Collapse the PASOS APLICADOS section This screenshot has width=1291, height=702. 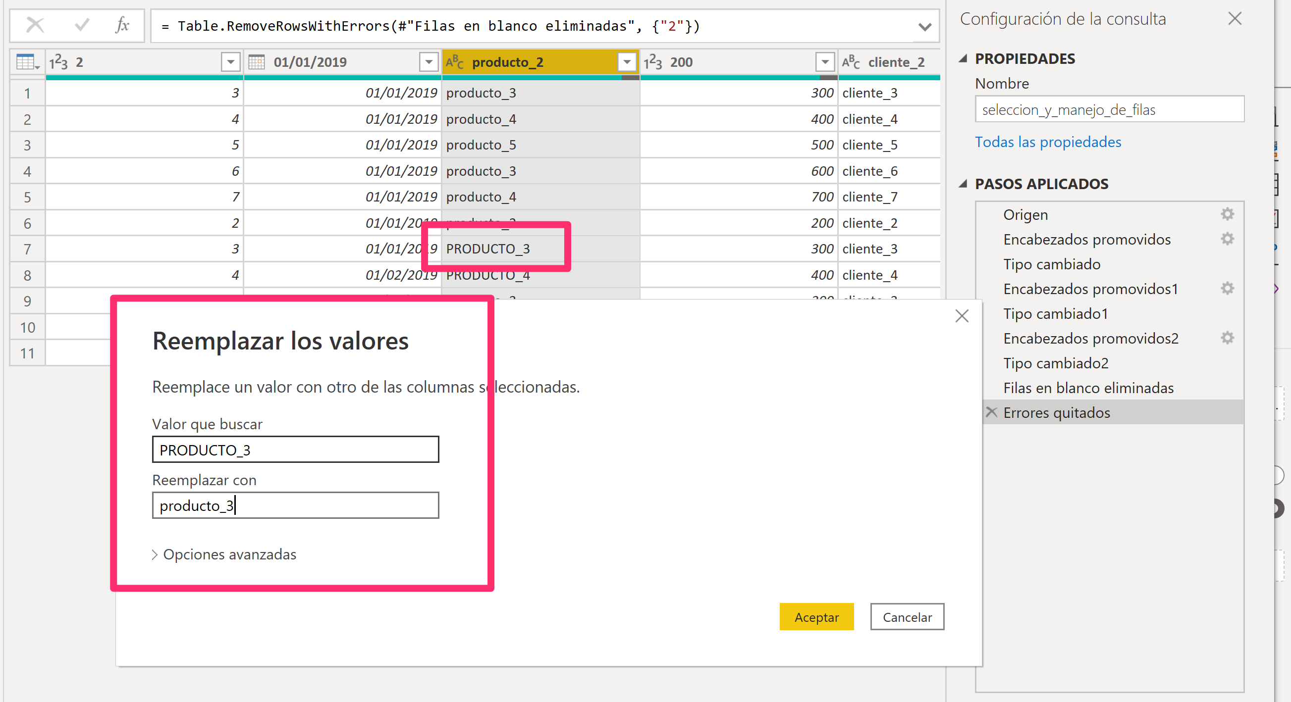(x=963, y=184)
